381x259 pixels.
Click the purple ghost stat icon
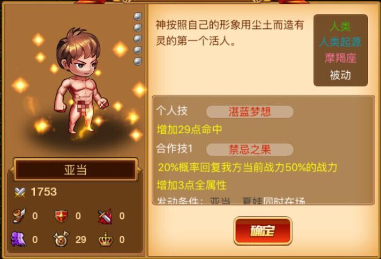pos(18,239)
